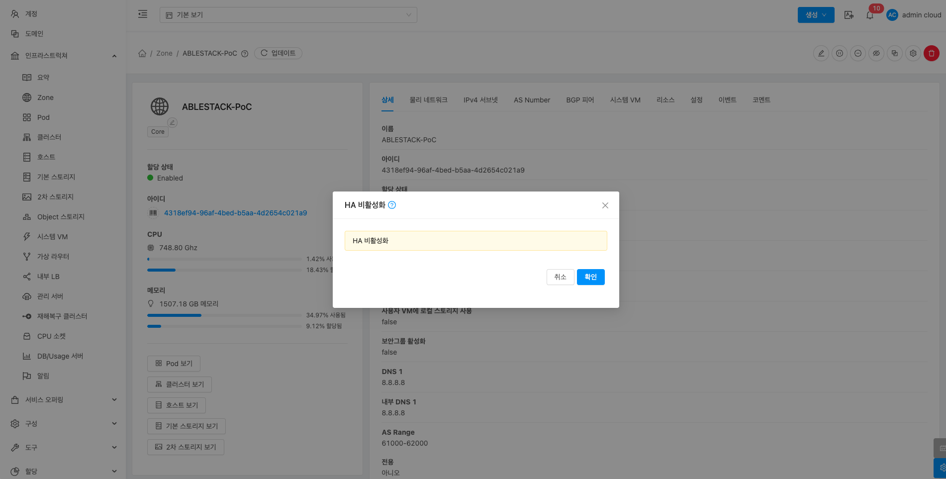Open the 생성 create dropdown
This screenshot has height=479, width=946.
pos(816,15)
